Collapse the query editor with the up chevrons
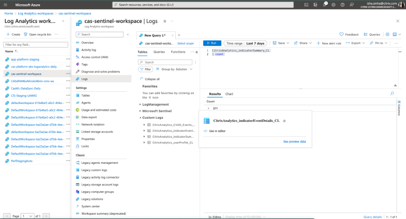The image size is (406, 219). click(395, 85)
